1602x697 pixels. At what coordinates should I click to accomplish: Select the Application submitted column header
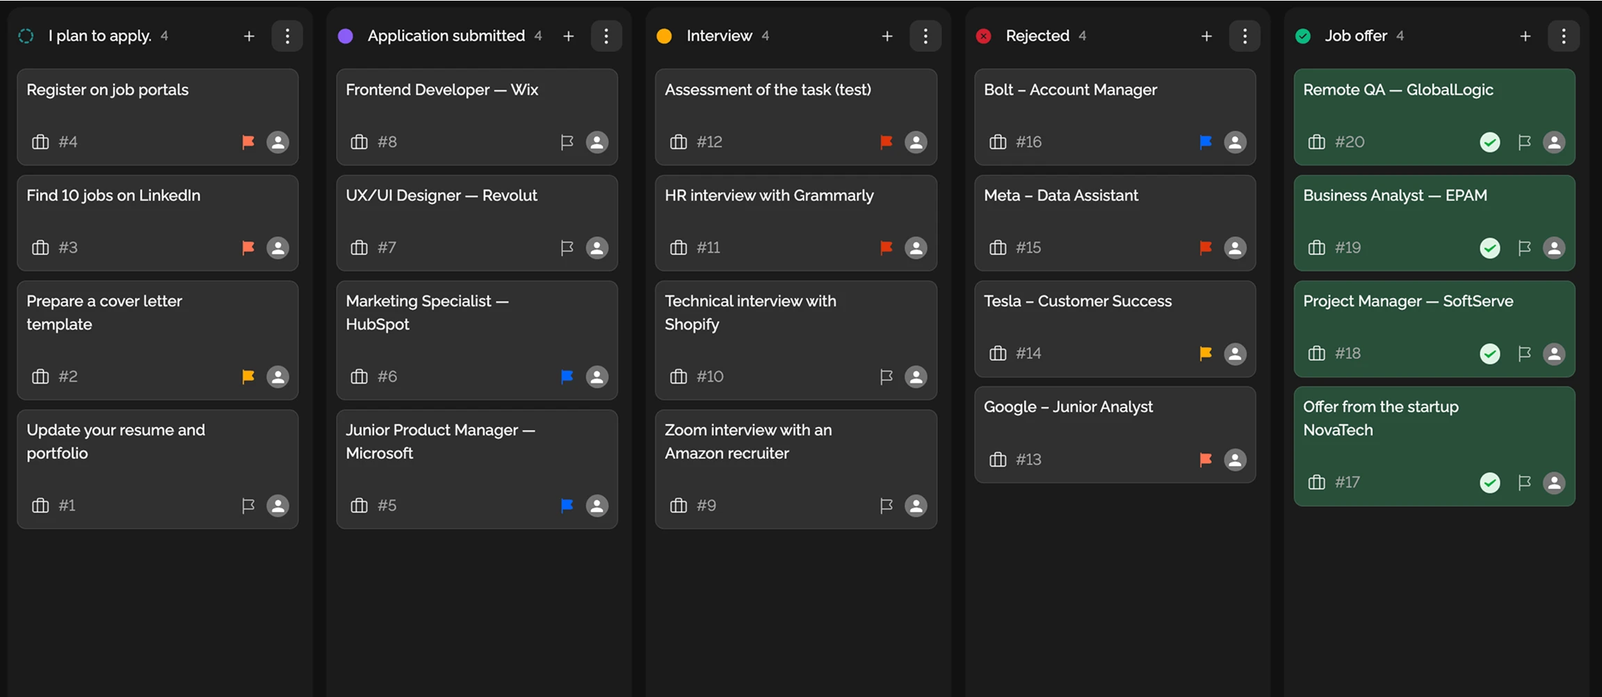pyautogui.click(x=446, y=36)
